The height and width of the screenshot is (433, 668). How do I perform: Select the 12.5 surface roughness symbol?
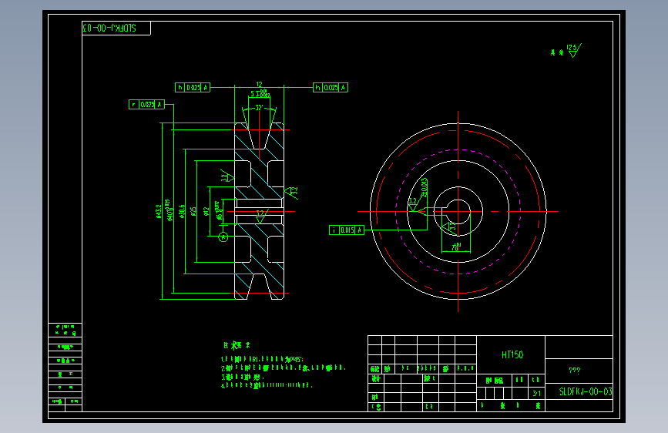click(573, 50)
